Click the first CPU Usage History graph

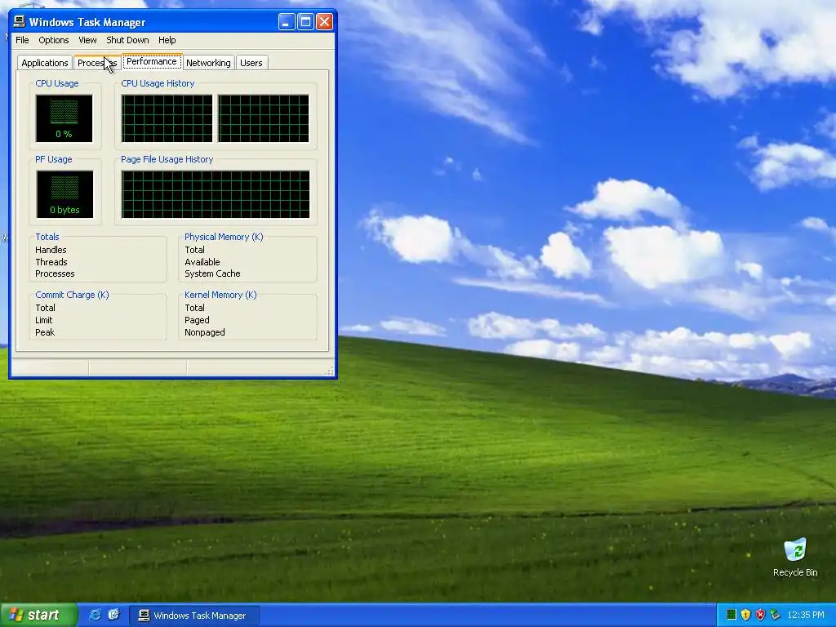tap(167, 118)
